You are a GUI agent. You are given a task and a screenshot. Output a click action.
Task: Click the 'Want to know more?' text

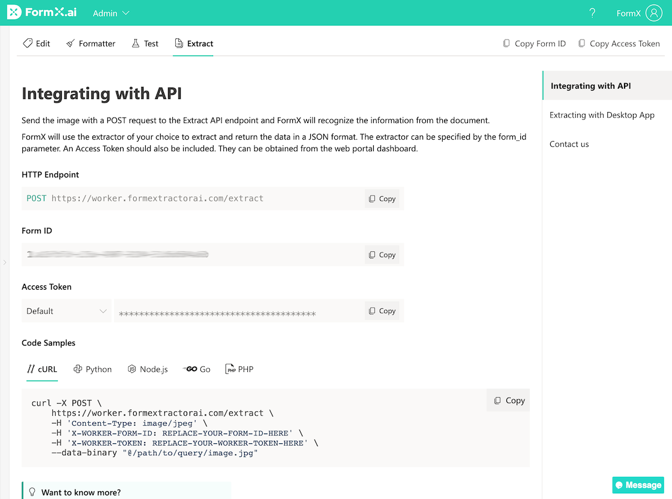tap(81, 492)
